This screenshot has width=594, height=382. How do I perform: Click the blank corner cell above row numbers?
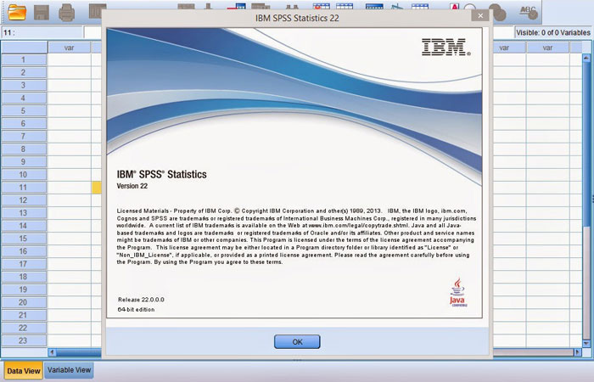[24, 48]
